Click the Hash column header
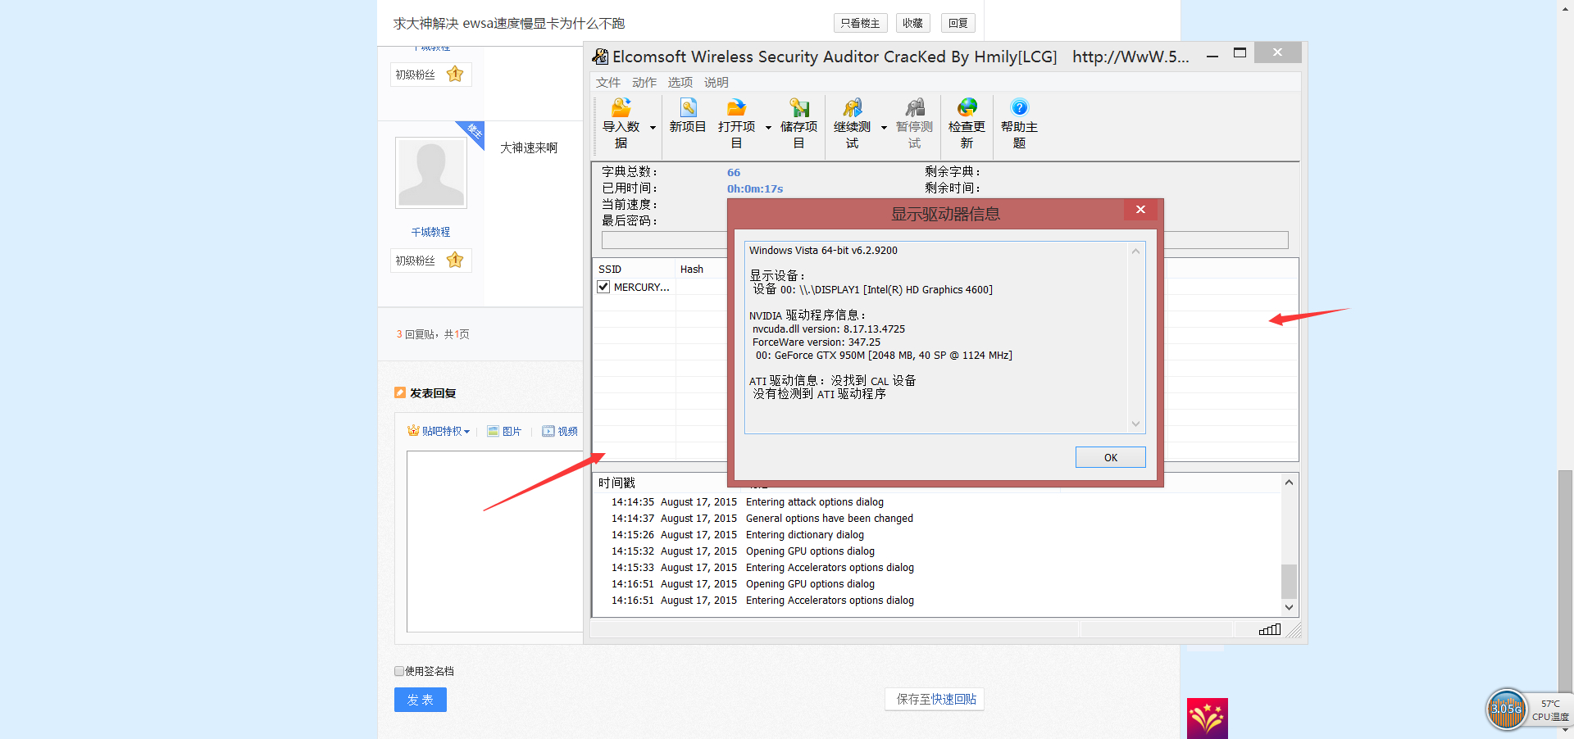This screenshot has width=1574, height=739. pyautogui.click(x=702, y=269)
